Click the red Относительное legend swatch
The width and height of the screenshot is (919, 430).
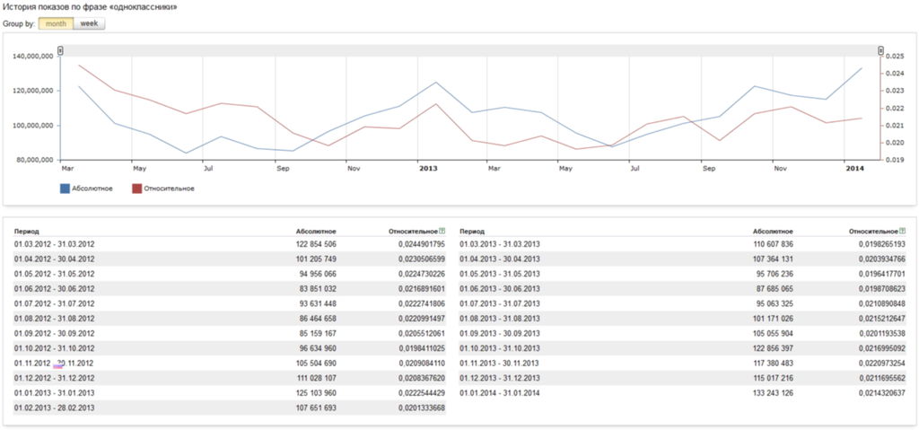[x=136, y=189]
